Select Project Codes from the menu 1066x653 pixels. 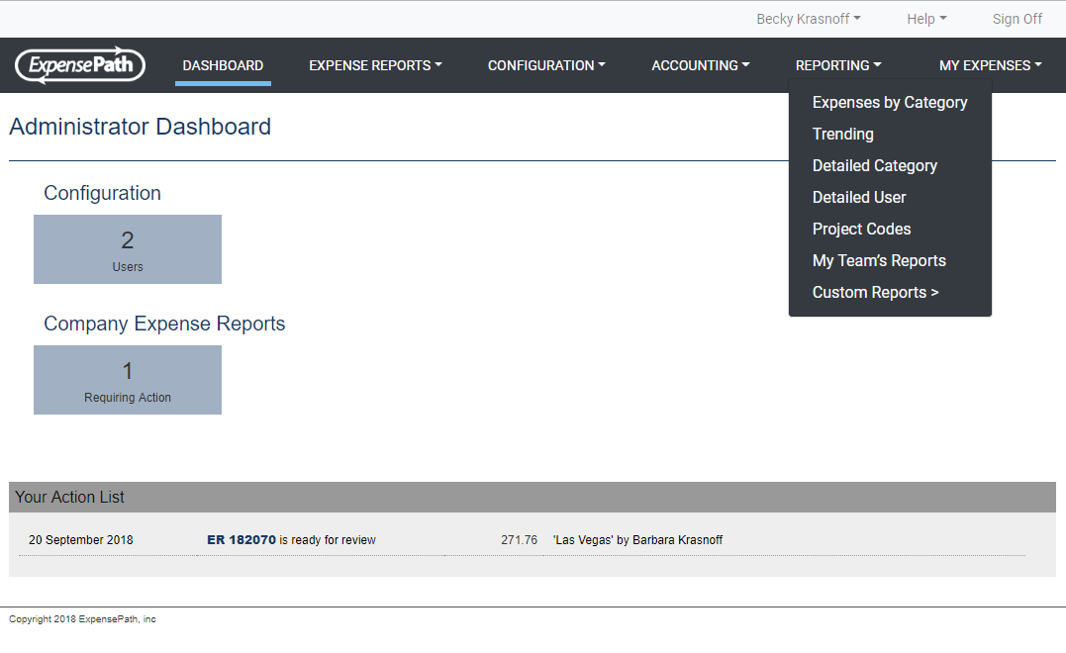(861, 229)
